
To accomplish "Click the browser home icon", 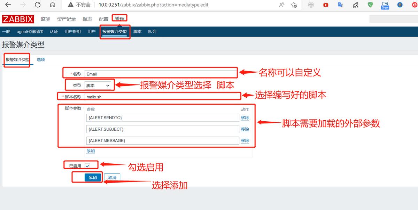I will [53, 5].
